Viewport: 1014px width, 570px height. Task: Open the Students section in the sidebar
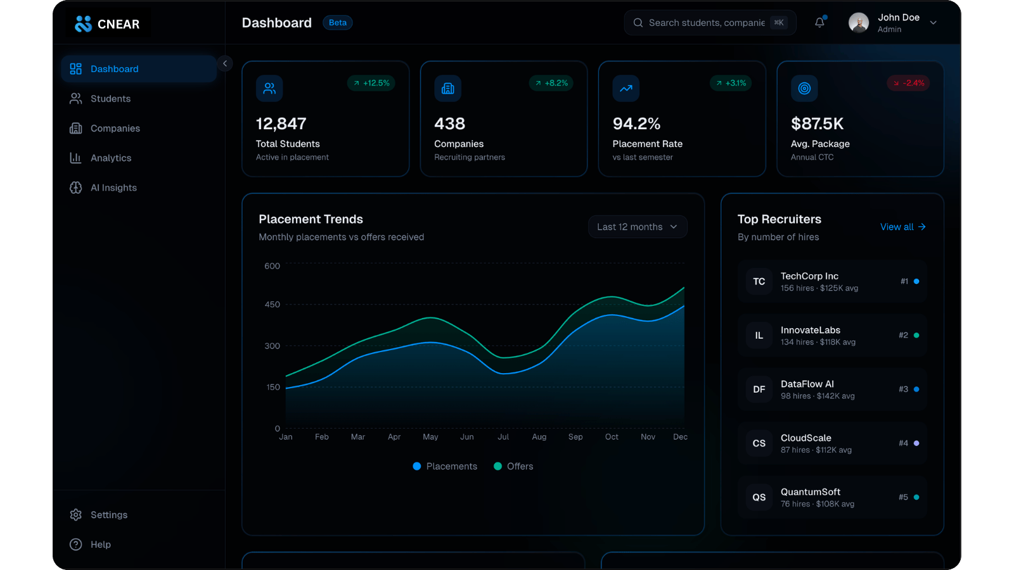coord(110,98)
